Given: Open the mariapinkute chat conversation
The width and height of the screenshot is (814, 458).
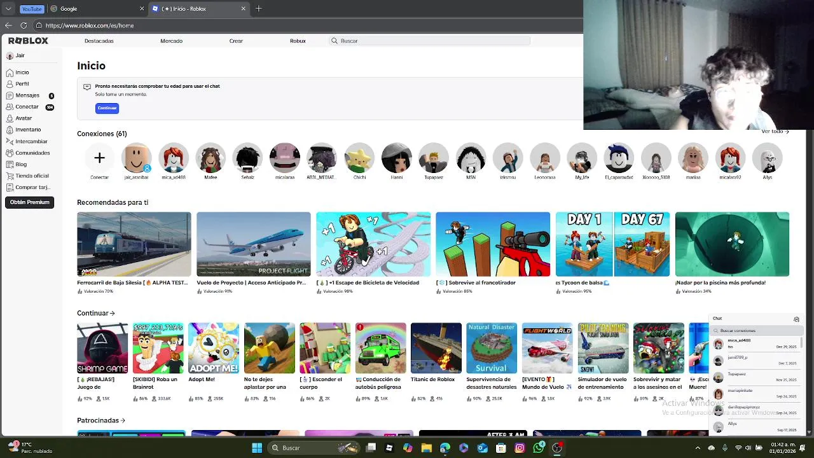Looking at the screenshot, I should pyautogui.click(x=755, y=394).
